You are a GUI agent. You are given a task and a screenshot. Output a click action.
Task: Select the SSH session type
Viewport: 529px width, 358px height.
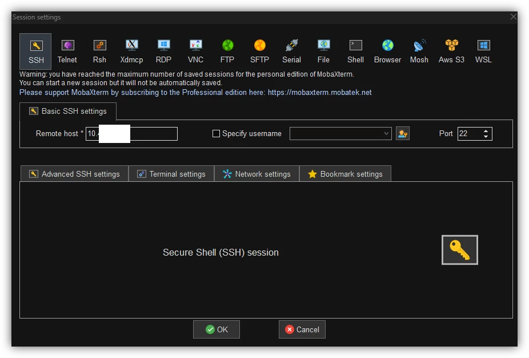(x=35, y=51)
